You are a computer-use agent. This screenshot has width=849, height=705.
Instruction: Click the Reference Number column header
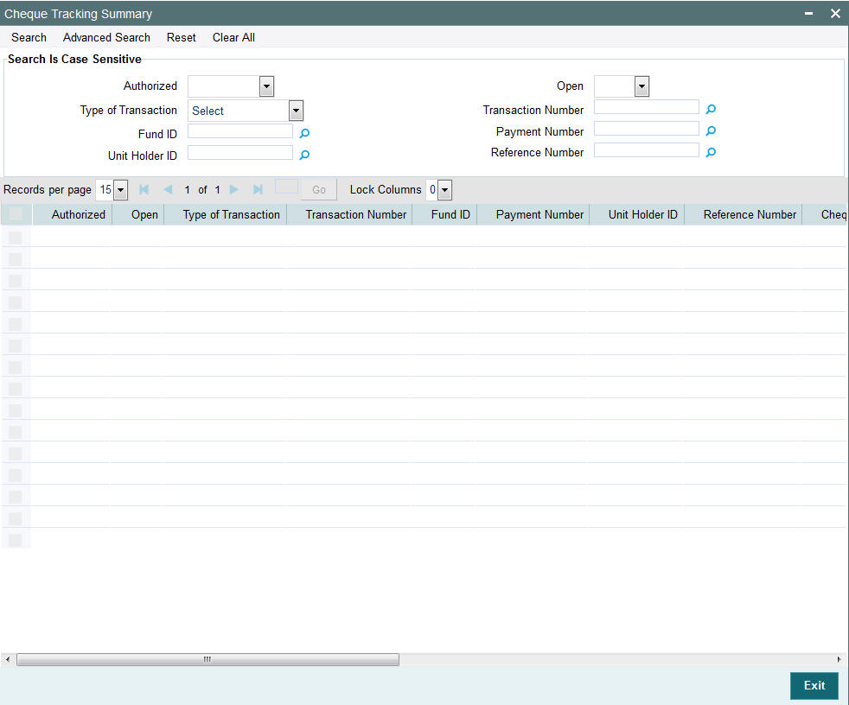click(750, 214)
